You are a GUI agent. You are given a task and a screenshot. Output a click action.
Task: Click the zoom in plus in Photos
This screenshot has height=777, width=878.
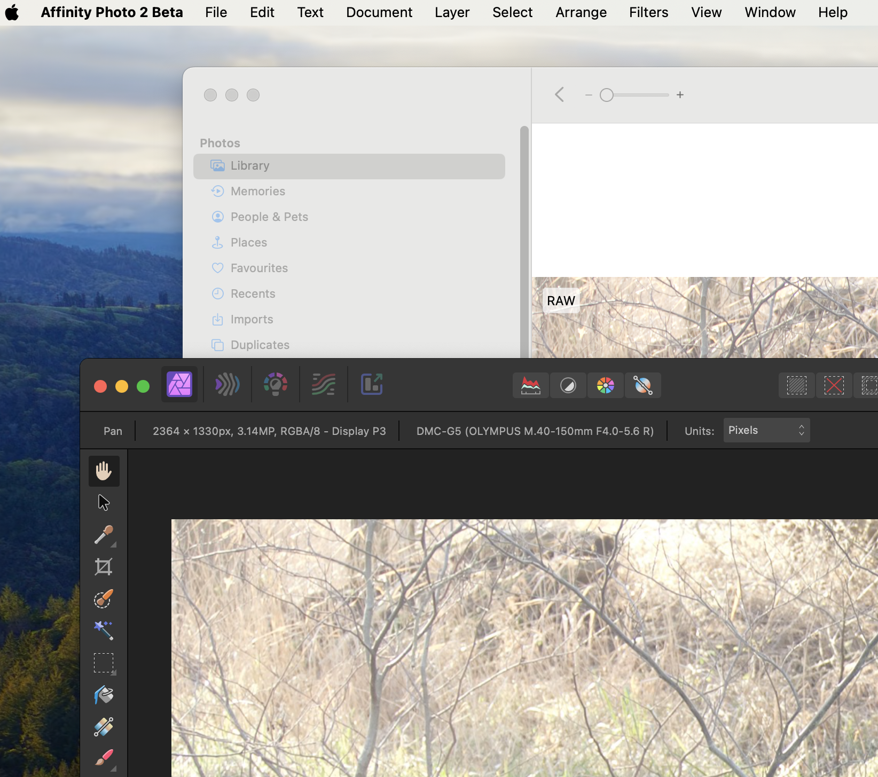[x=680, y=95]
